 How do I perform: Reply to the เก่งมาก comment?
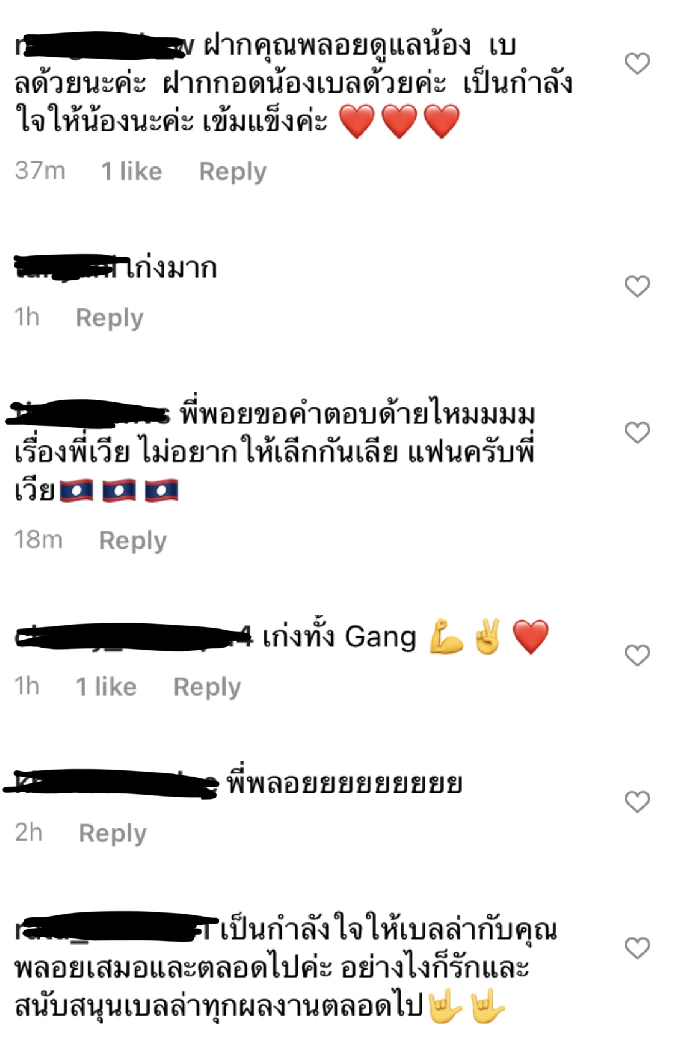(110, 318)
